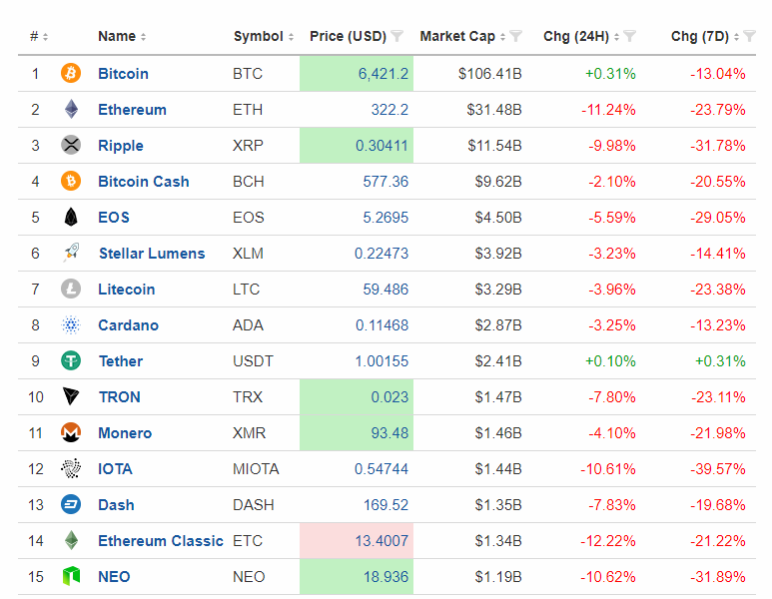This screenshot has width=772, height=599.
Task: Open the Price (USD) column filter
Action: [397, 37]
